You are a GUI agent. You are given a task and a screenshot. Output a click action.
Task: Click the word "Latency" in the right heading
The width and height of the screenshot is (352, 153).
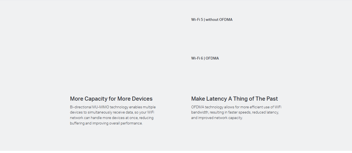pyautogui.click(x=216, y=99)
